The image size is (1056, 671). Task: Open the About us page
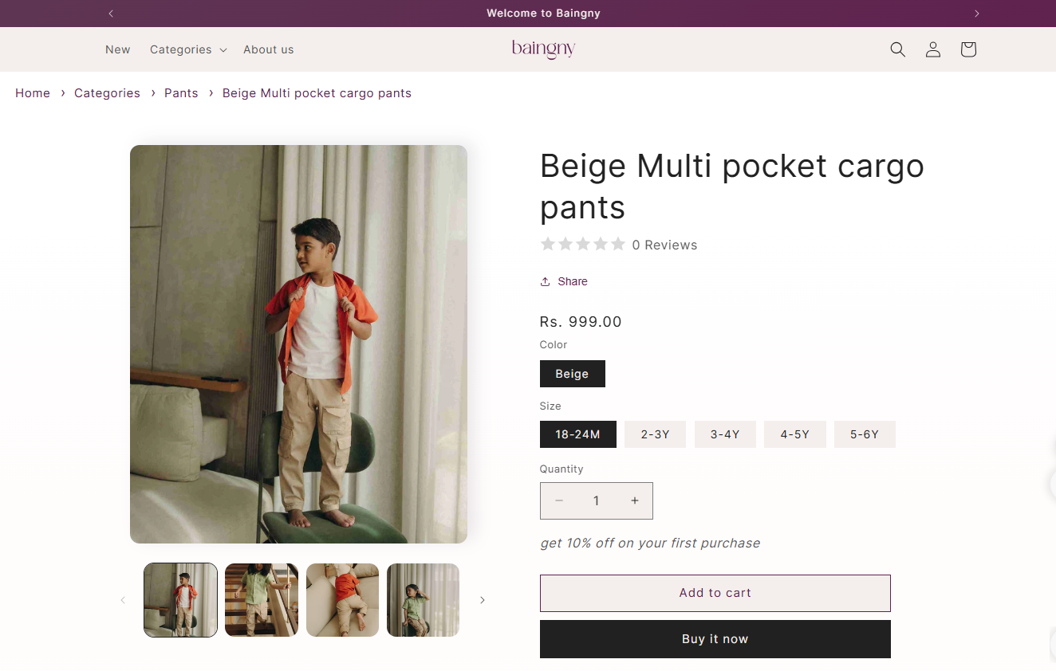pyautogui.click(x=268, y=49)
